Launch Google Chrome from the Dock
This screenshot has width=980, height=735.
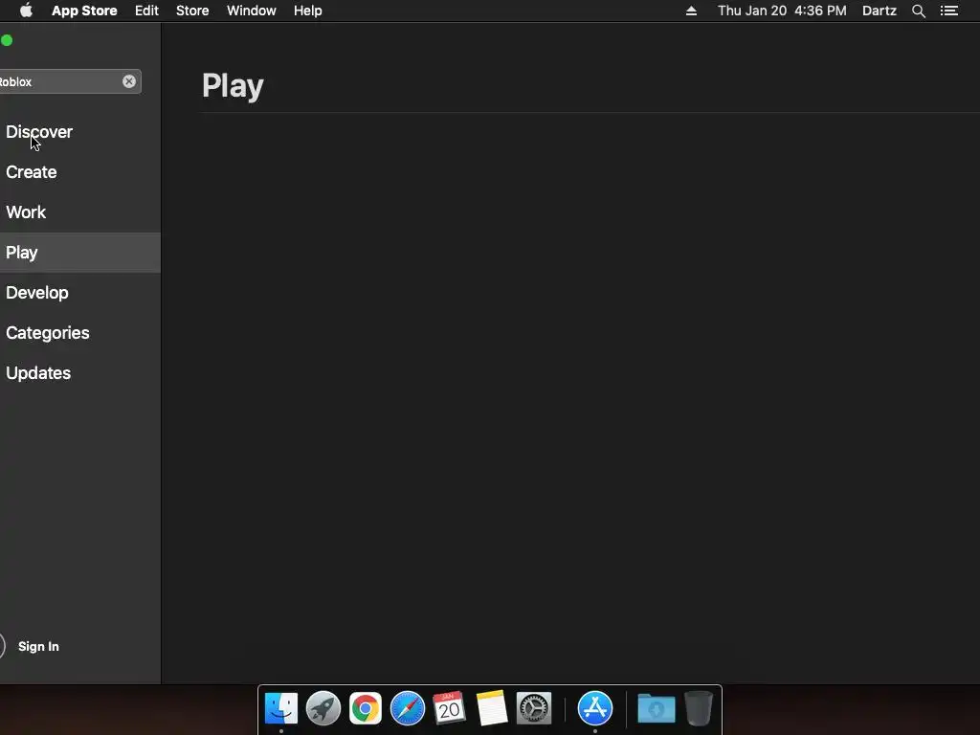tap(365, 708)
